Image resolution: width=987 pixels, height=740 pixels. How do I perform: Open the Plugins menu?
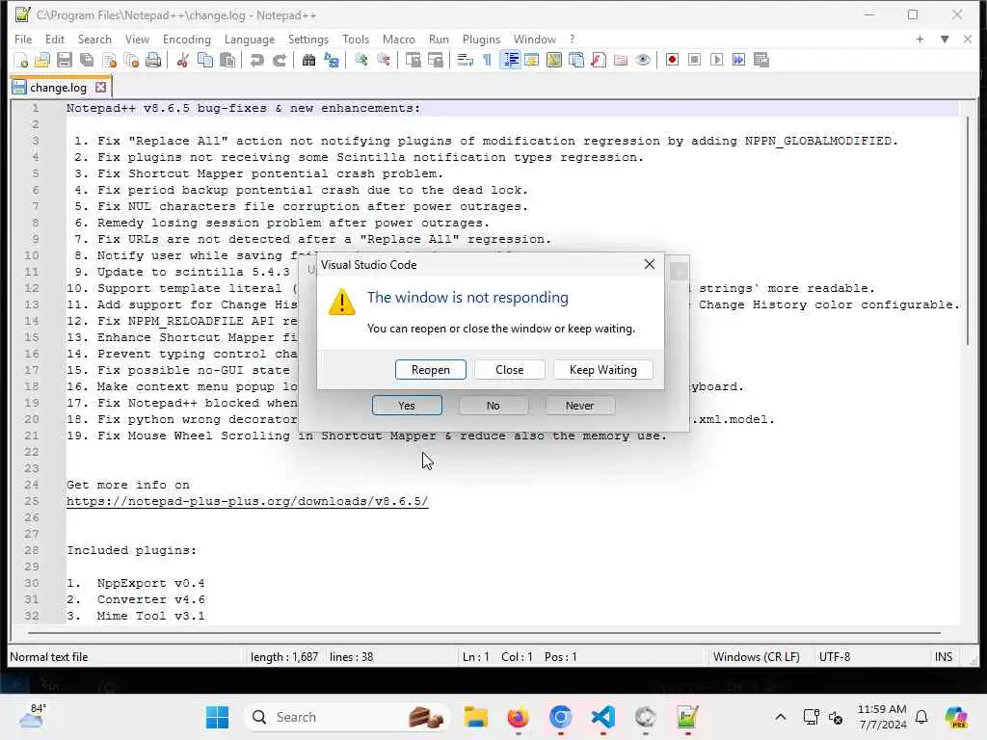pyautogui.click(x=481, y=39)
